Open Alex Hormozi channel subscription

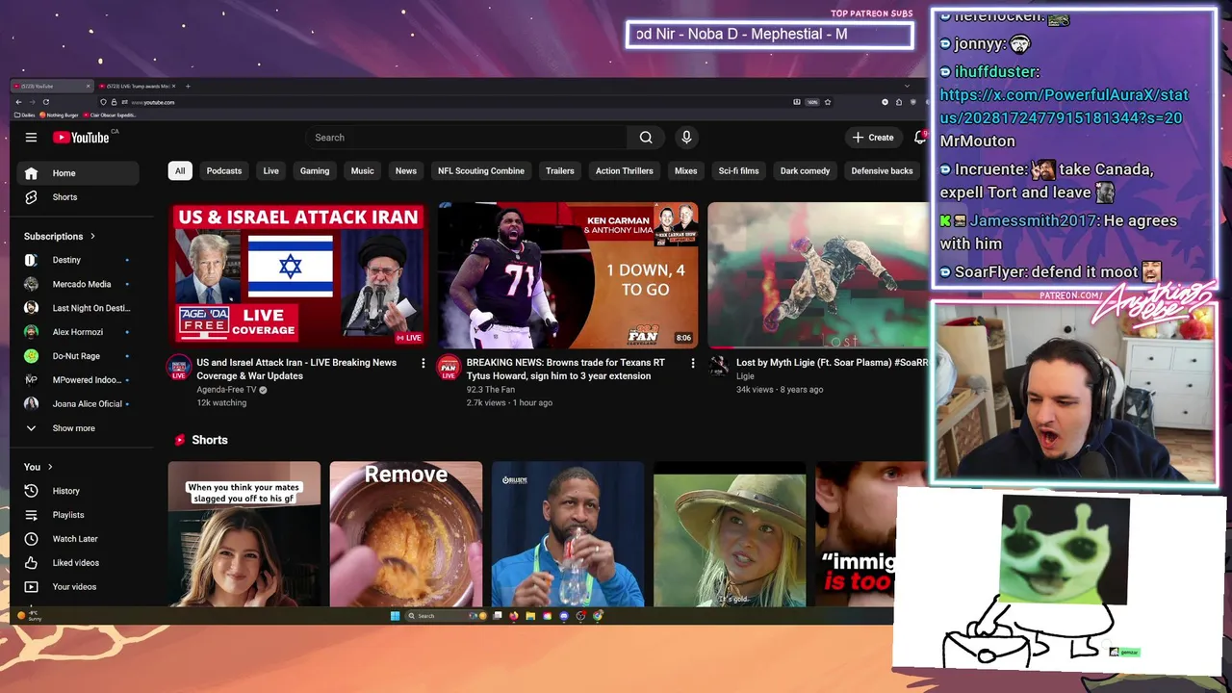78,332
